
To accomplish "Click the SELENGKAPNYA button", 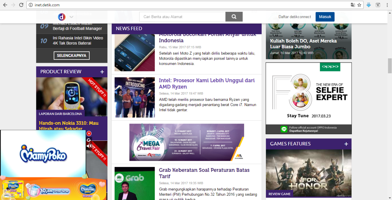I will (72, 55).
